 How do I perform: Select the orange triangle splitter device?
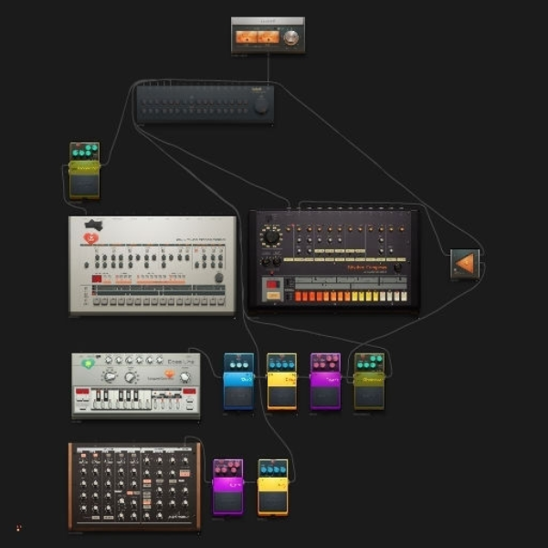click(x=465, y=264)
